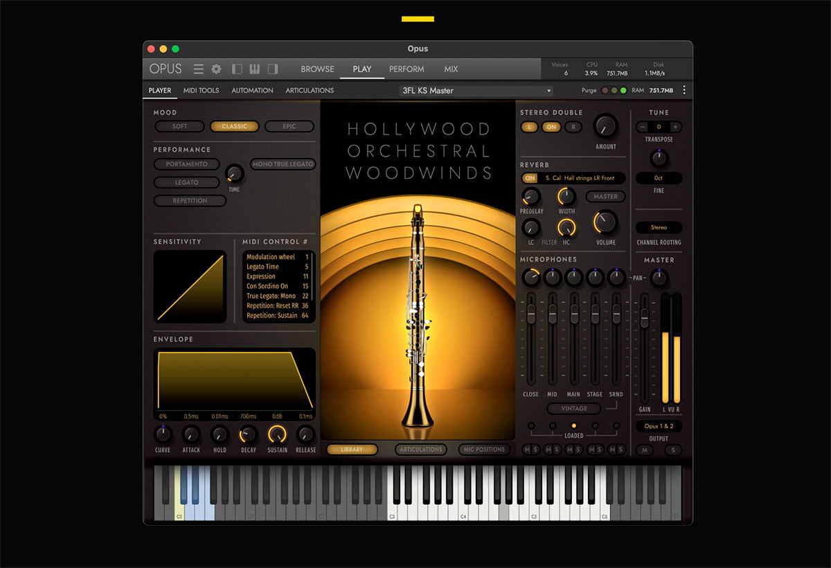This screenshot has width=831, height=568.
Task: Increase transpose with plus button
Action: point(675,127)
